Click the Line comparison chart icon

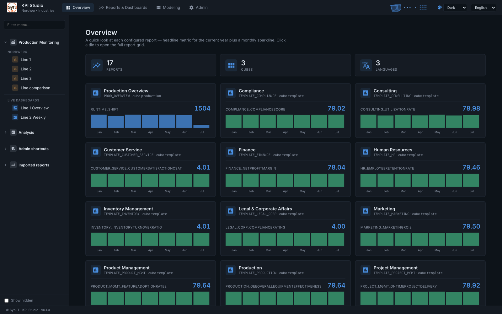pos(15,88)
